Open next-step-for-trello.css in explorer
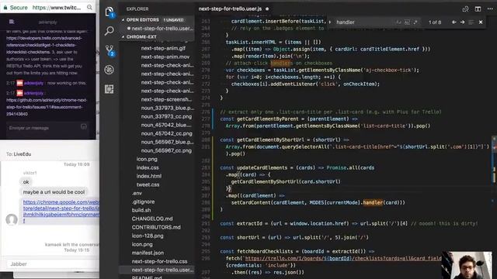The image size is (497, 279). click(159, 261)
